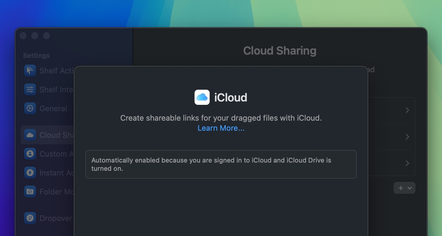Image resolution: width=442 pixels, height=236 pixels.
Task: Select the Dropover Pro icon in the sidebar
Action: (x=30, y=218)
